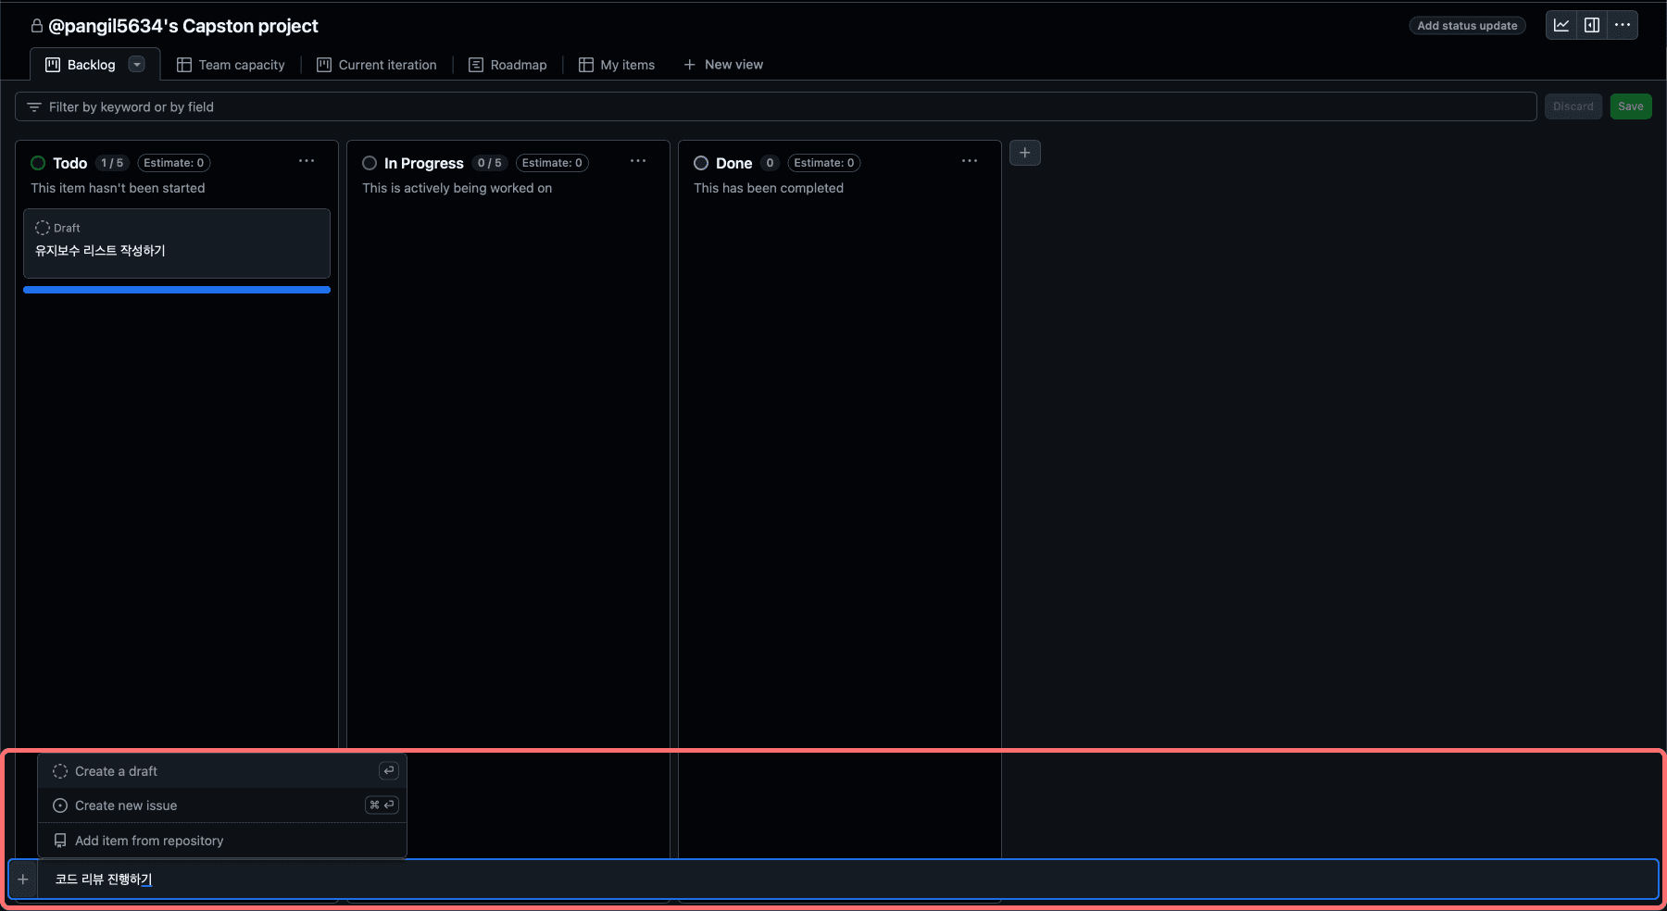1667x911 pixels.
Task: Add a new column with plus button
Action: [1025, 153]
